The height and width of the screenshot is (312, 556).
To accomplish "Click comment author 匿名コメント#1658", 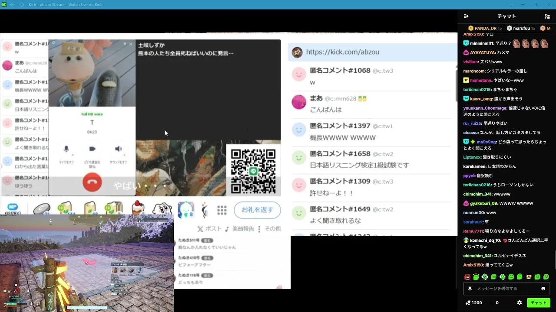I will click(340, 154).
